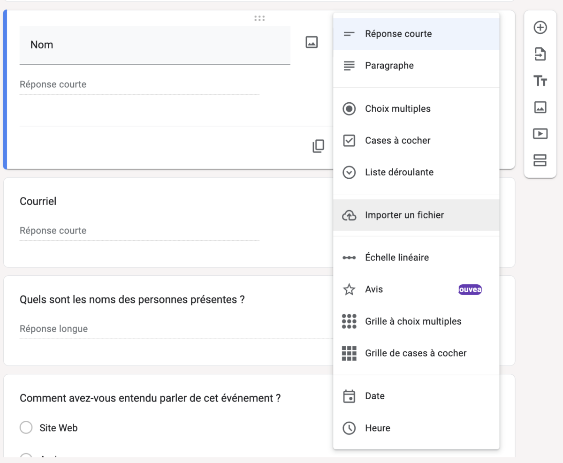Attach an image to the Nom question
This screenshot has height=463, width=563.
tap(311, 42)
